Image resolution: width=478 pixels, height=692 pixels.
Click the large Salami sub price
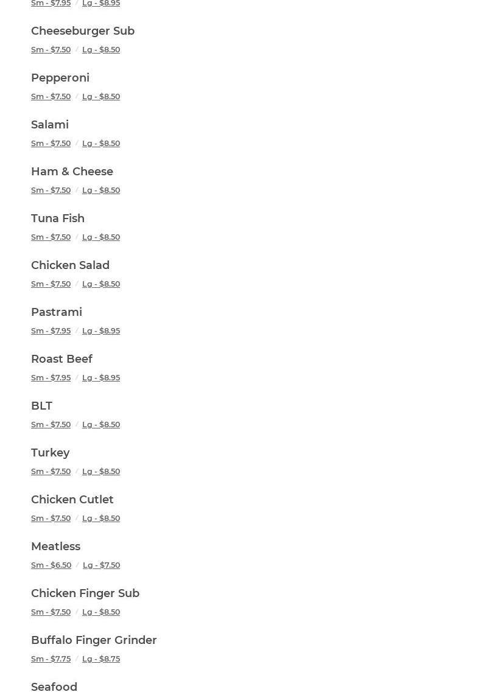(101, 144)
